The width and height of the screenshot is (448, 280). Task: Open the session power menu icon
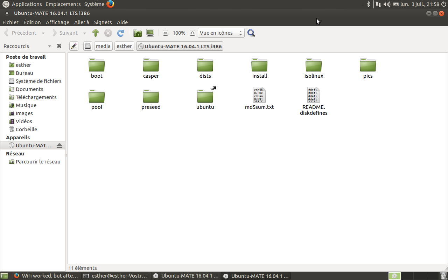(444, 4)
